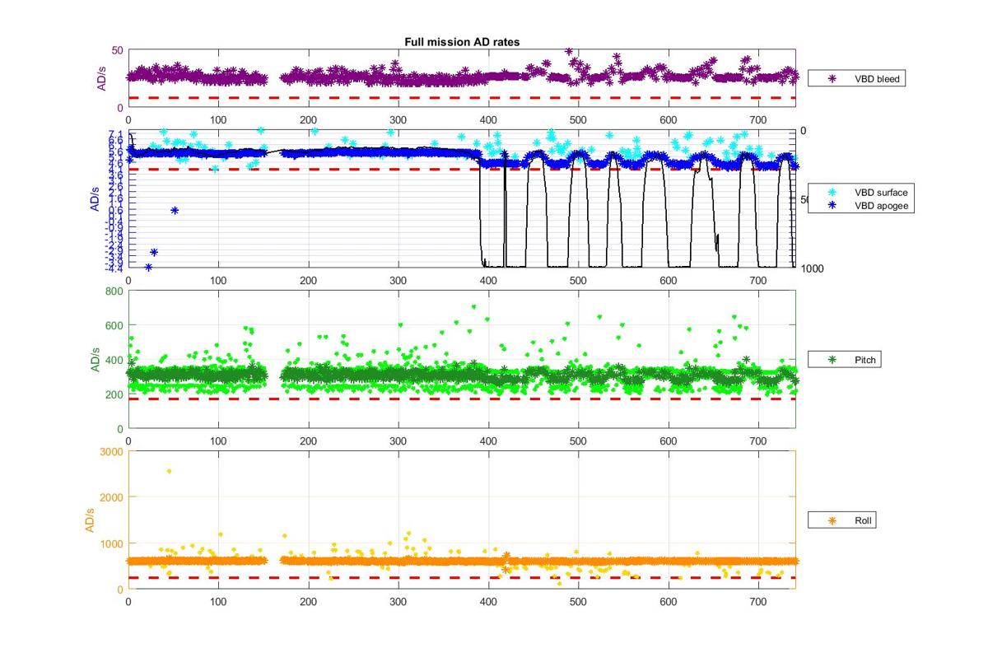Click the purple star marker in VBD bleed legend
988x662 pixels.
[x=832, y=79]
